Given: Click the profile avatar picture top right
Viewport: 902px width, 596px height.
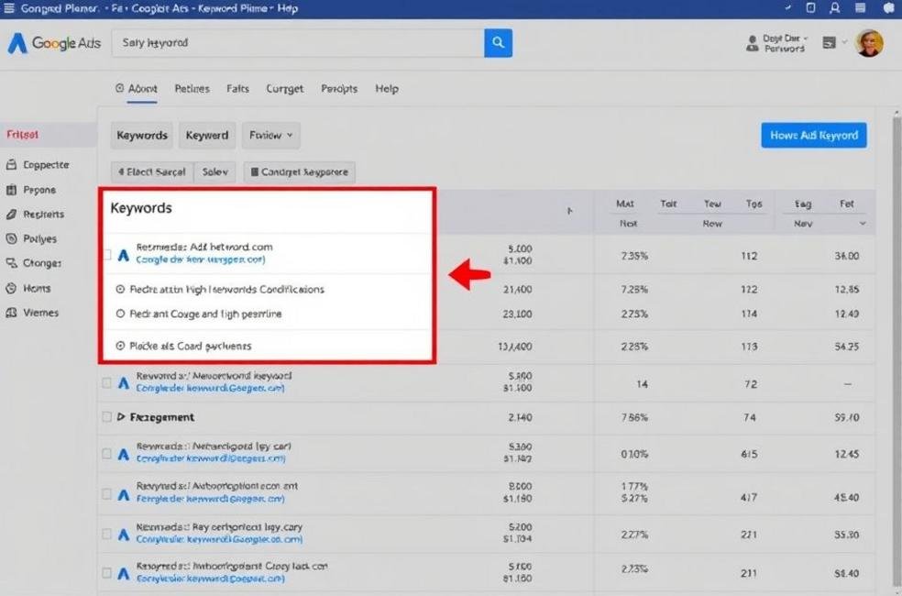Looking at the screenshot, I should pyautogui.click(x=867, y=43).
